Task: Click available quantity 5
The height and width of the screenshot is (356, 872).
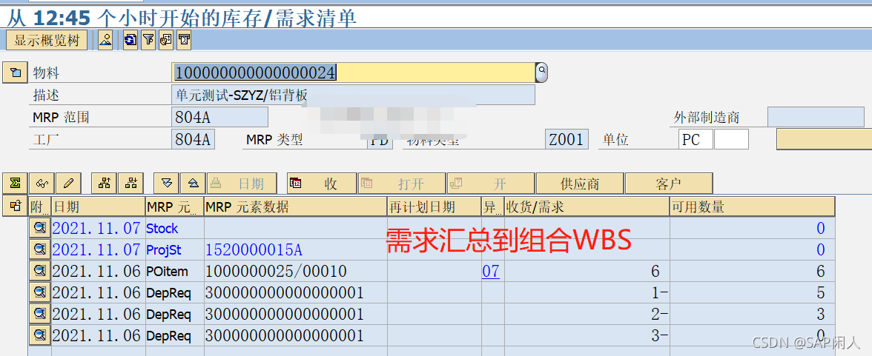Action: point(820,292)
